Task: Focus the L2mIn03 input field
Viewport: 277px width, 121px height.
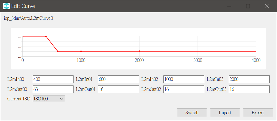Action: (x=249, y=79)
